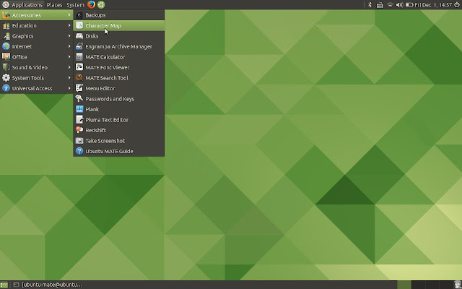Open Backups from the Accessories submenu
Screen dimensions: 462x289
tap(118, 15)
